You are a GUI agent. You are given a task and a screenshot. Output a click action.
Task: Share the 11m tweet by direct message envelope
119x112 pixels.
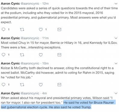59,55
